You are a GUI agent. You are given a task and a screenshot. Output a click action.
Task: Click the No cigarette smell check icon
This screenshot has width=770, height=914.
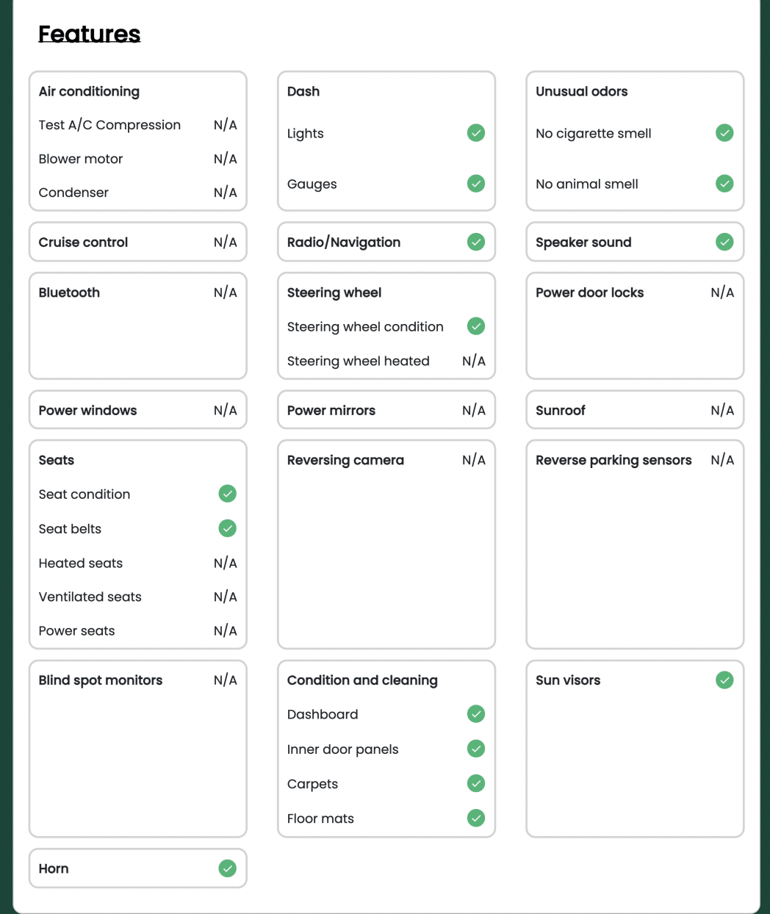[724, 133]
